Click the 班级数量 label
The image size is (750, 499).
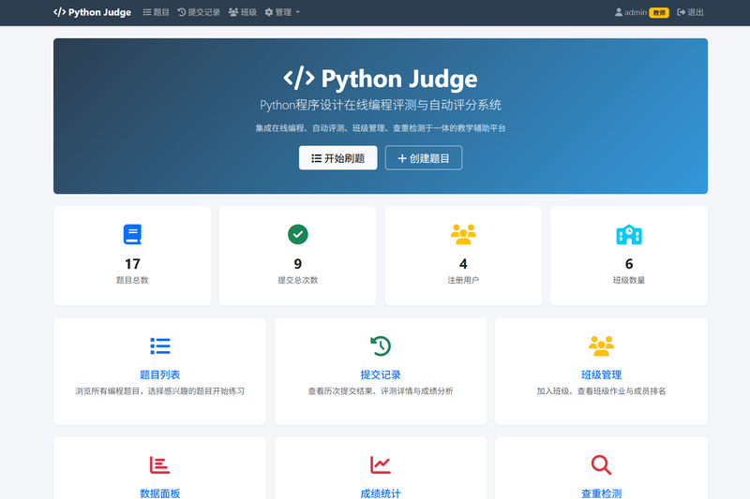tap(629, 280)
